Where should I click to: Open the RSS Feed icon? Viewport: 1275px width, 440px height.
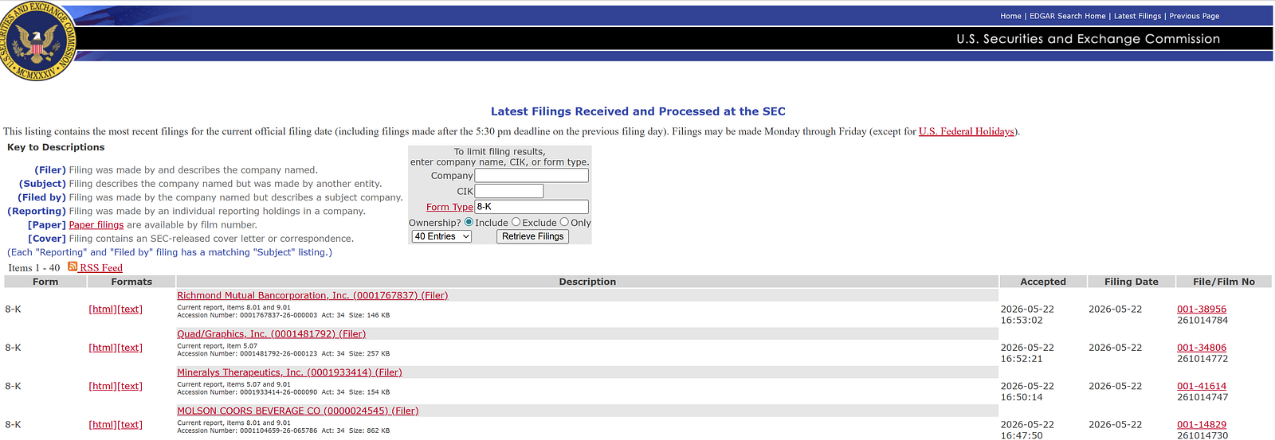click(x=73, y=267)
